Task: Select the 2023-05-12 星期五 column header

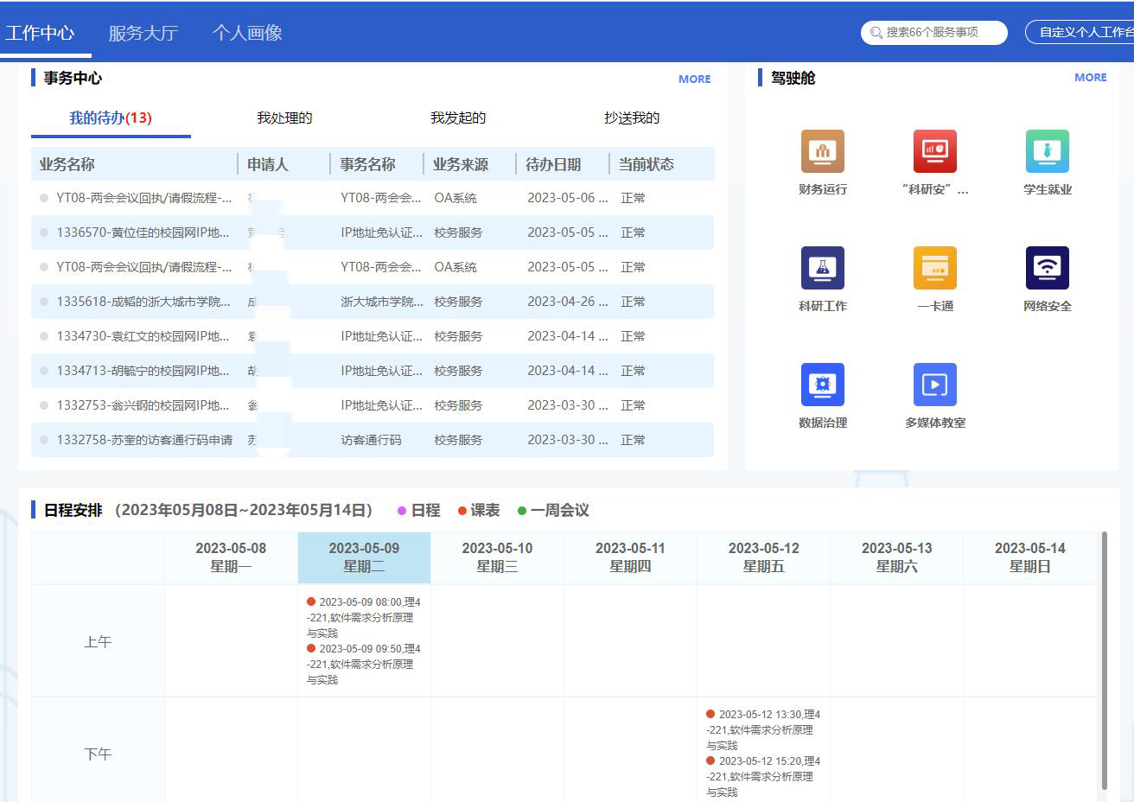Action: click(x=763, y=557)
